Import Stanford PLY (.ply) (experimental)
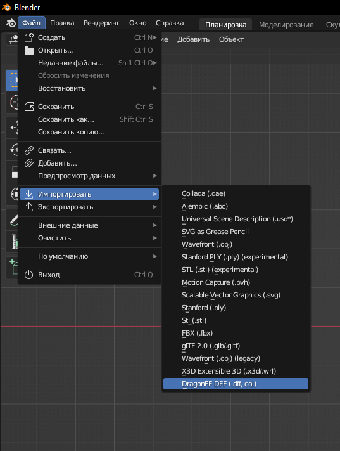 pyautogui.click(x=236, y=257)
